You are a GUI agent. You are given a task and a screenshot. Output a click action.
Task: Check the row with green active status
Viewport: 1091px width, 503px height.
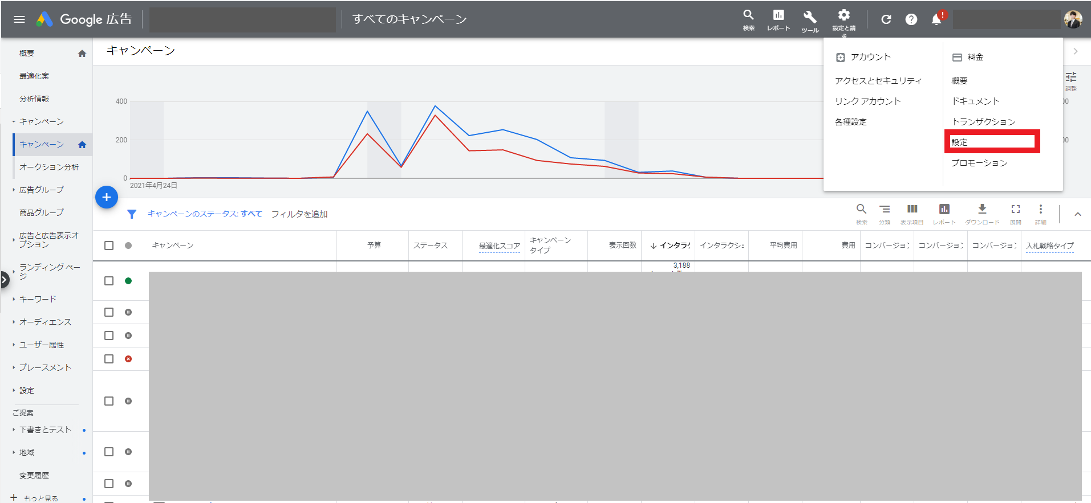pyautogui.click(x=109, y=281)
